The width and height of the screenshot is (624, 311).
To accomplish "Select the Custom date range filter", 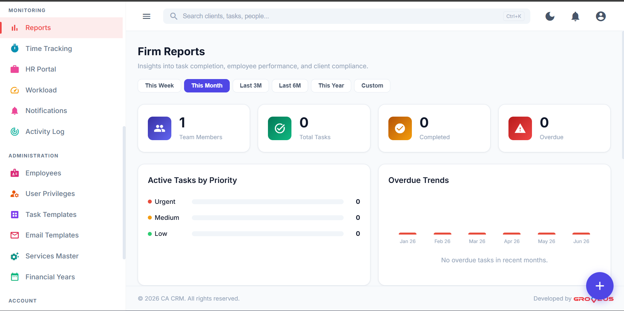I will pyautogui.click(x=372, y=86).
